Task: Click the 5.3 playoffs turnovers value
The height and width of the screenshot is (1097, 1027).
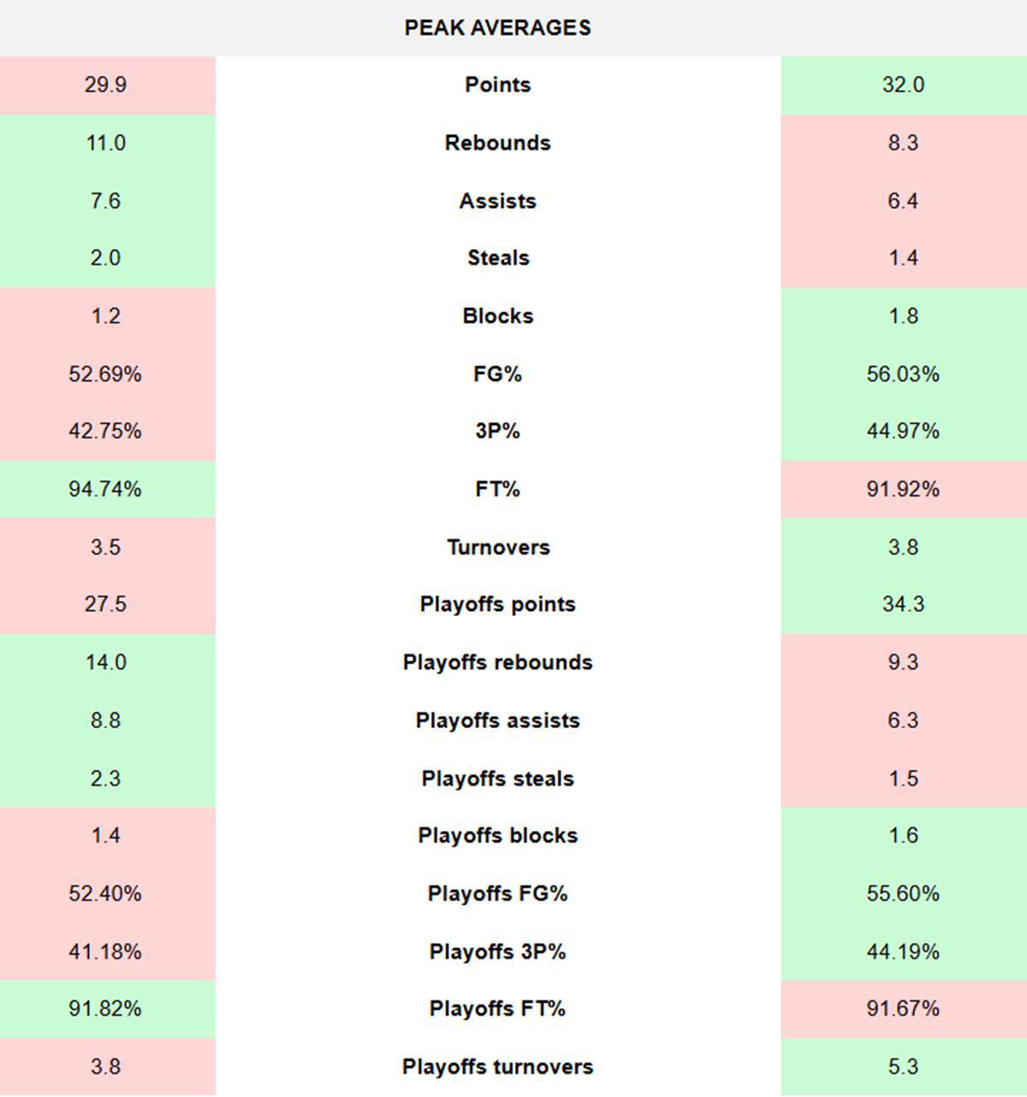Action: point(903,1067)
